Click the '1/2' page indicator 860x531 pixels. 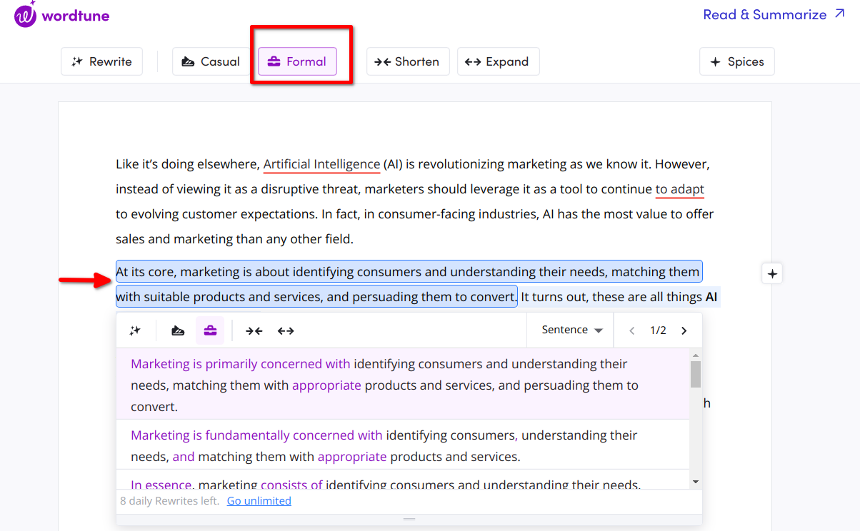point(658,330)
